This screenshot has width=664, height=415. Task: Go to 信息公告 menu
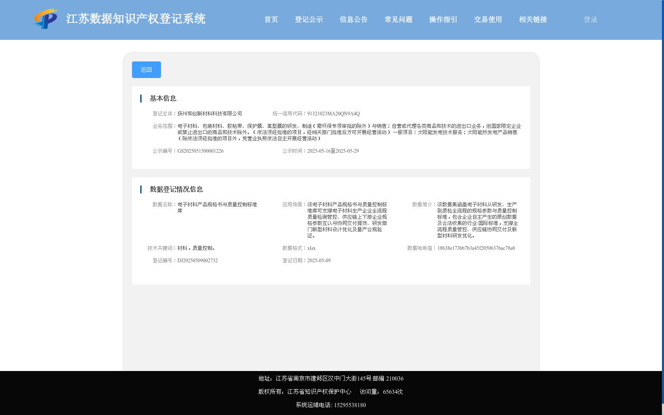(354, 20)
